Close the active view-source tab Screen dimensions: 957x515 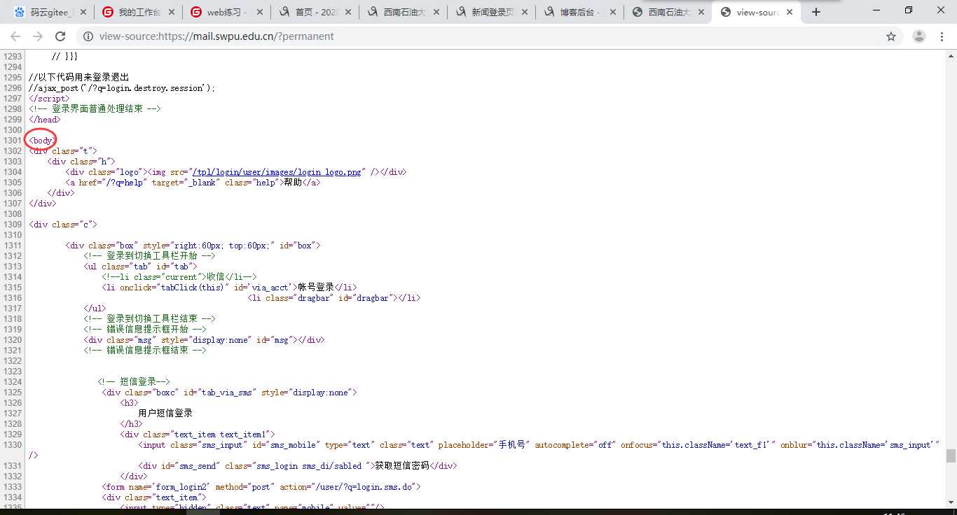click(790, 12)
